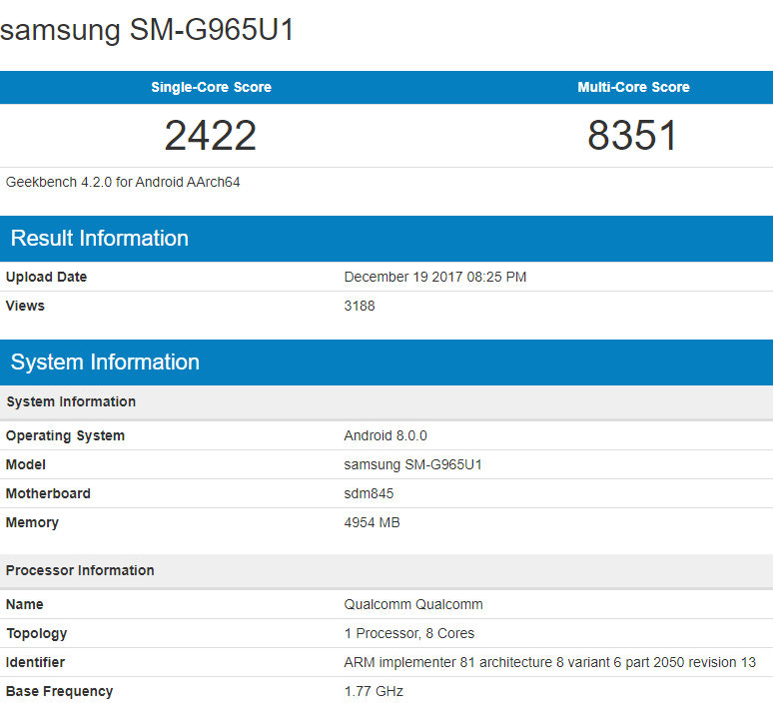Click the samsung SM-G965U1 page title

(x=148, y=30)
